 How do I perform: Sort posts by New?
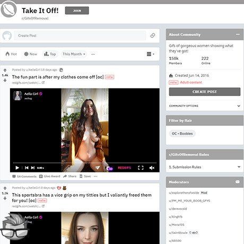(x=31, y=54)
